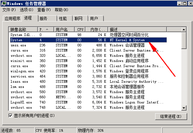Switch to the 性能 tab
The height and width of the screenshot is (133, 193).
(x=65, y=18)
